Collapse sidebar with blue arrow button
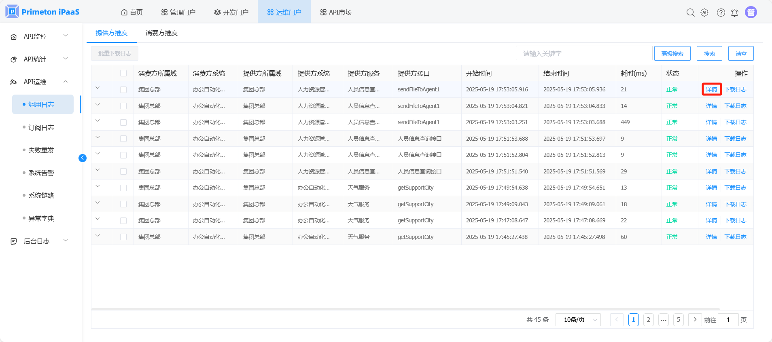 pyautogui.click(x=83, y=158)
